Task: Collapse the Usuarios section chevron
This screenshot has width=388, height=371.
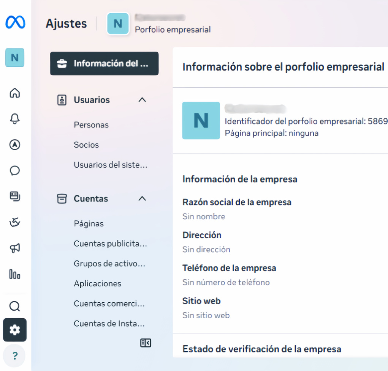Action: [142, 100]
